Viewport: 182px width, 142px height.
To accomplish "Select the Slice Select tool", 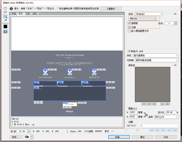I will pos(5,12).
